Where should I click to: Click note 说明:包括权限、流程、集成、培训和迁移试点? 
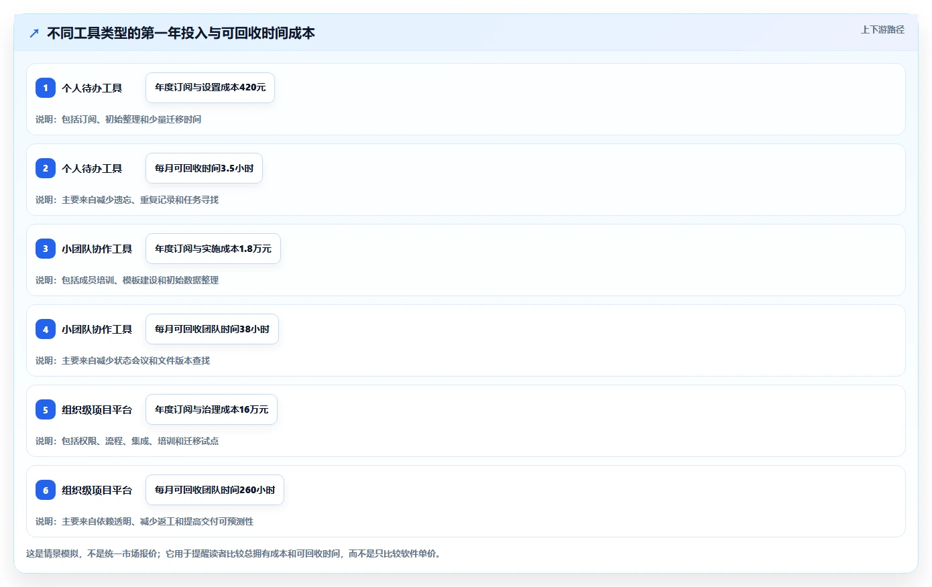point(127,441)
